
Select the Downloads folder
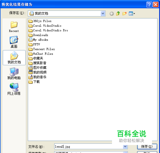click(38, 35)
